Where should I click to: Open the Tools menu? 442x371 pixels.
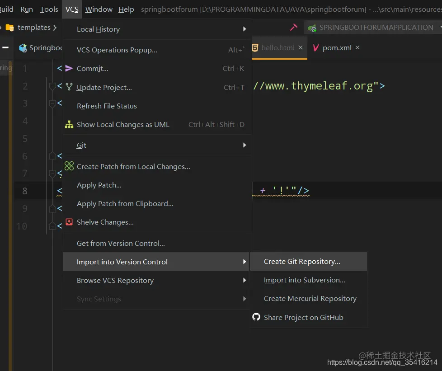click(x=49, y=9)
